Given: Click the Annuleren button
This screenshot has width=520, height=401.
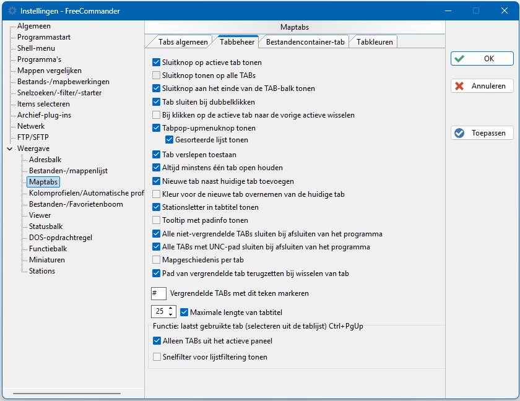Looking at the screenshot, I should click(x=482, y=86).
